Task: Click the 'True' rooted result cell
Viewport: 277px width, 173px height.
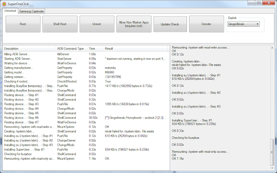Action: tap(108, 82)
